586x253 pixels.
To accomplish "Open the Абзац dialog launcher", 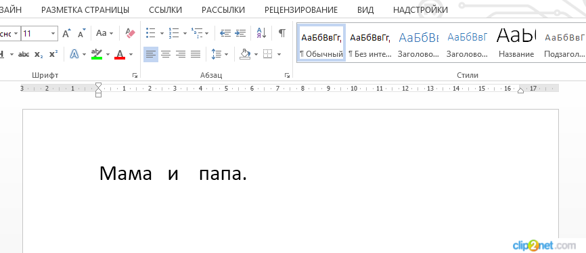I will pyautogui.click(x=287, y=76).
